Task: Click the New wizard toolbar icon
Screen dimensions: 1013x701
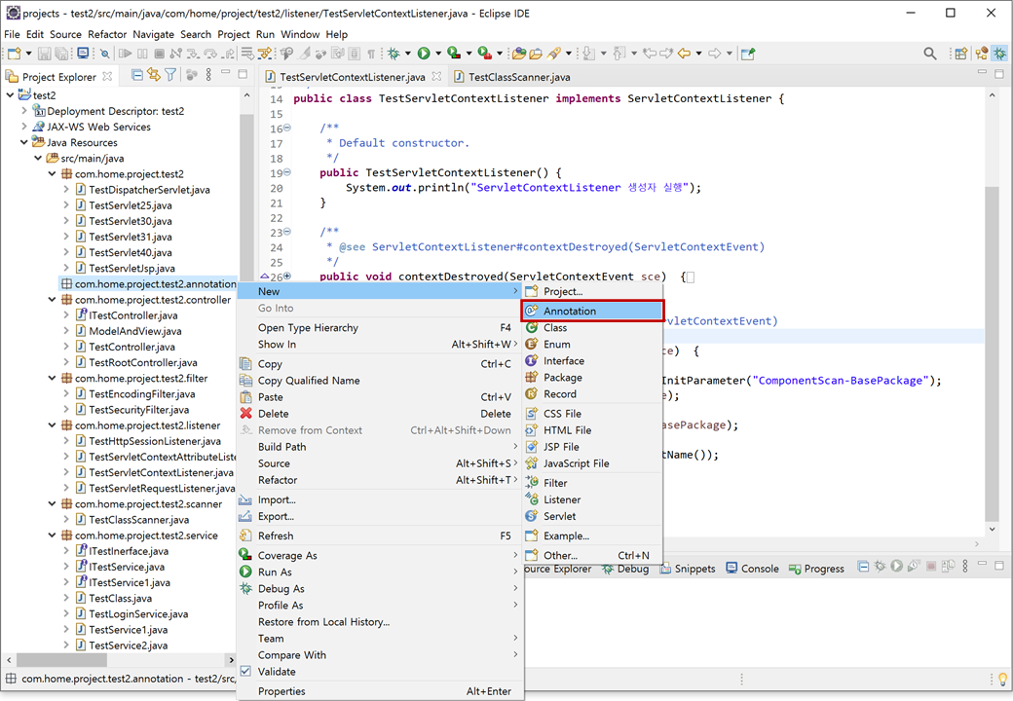Action: coord(15,54)
